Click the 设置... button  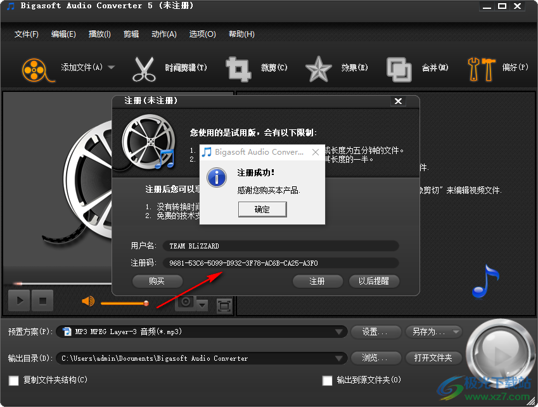(376, 332)
